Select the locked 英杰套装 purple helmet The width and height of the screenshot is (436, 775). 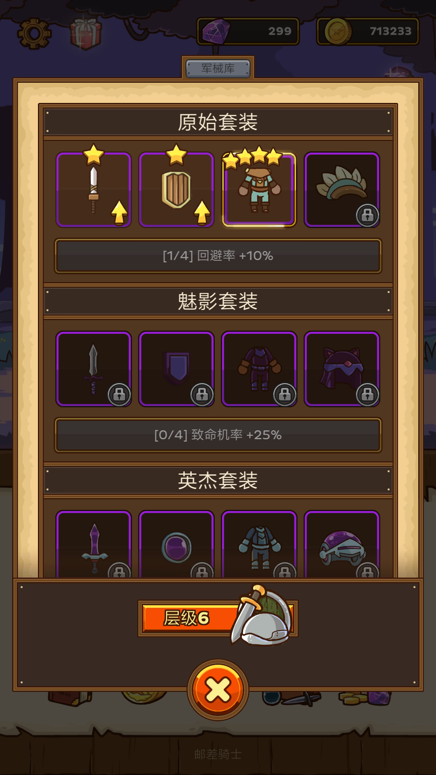point(342,544)
